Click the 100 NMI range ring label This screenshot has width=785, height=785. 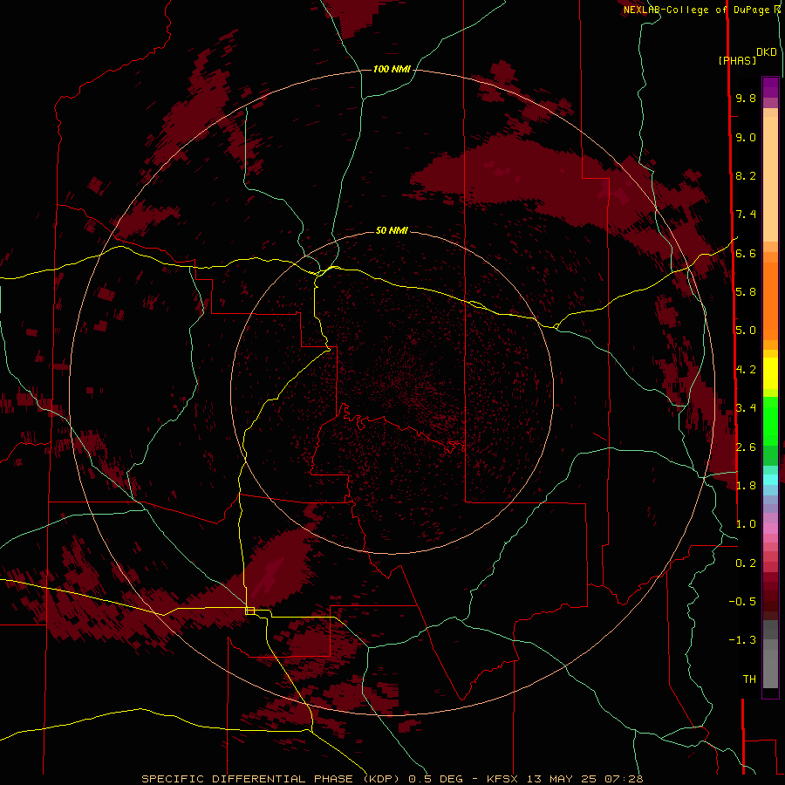coord(392,69)
